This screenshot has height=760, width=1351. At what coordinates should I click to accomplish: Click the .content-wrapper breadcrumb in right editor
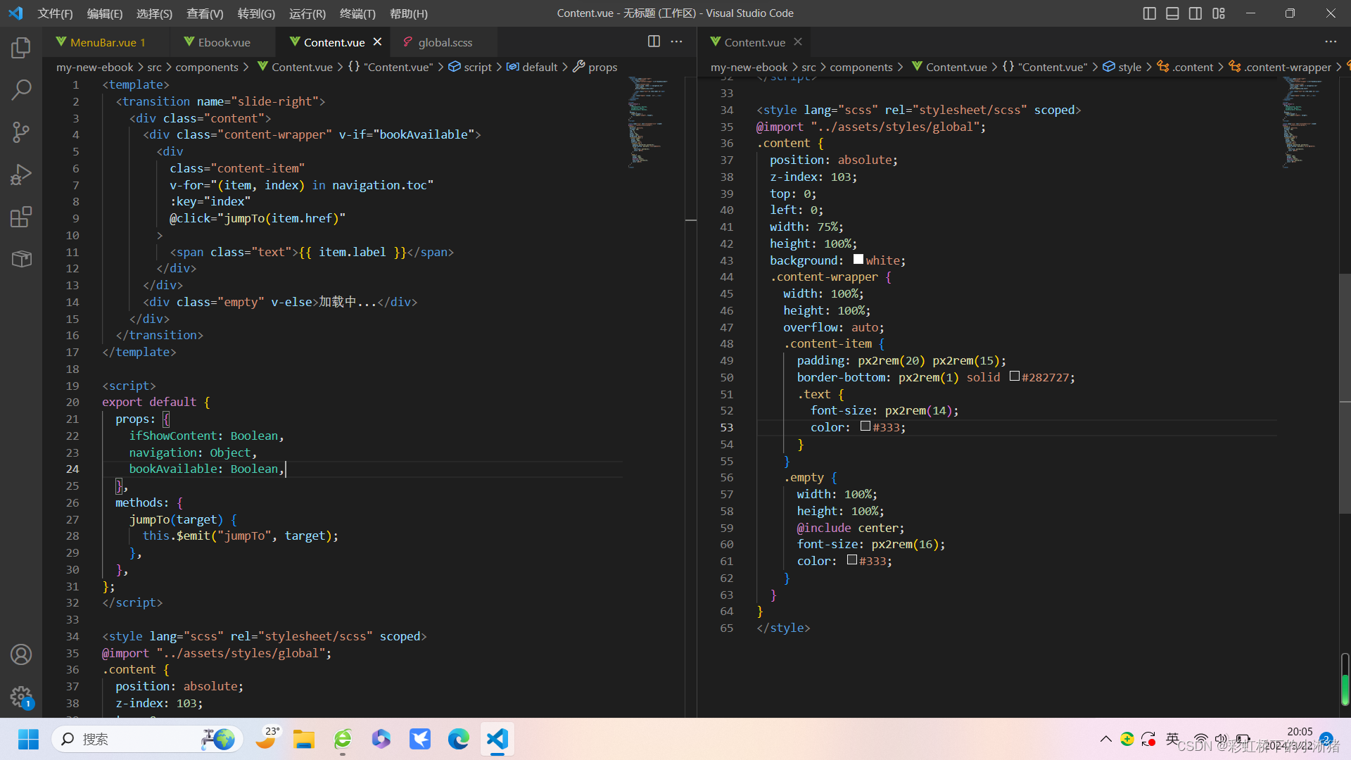tap(1287, 67)
